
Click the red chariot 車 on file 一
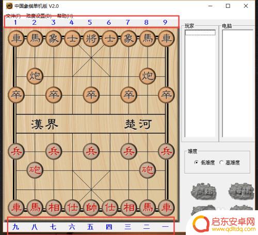pos(166,208)
